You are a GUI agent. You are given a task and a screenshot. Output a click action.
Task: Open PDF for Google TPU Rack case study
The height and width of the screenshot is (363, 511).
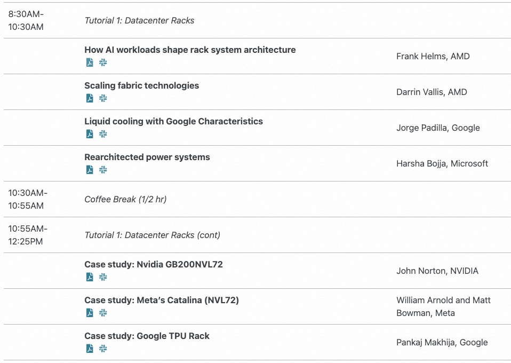pos(90,349)
